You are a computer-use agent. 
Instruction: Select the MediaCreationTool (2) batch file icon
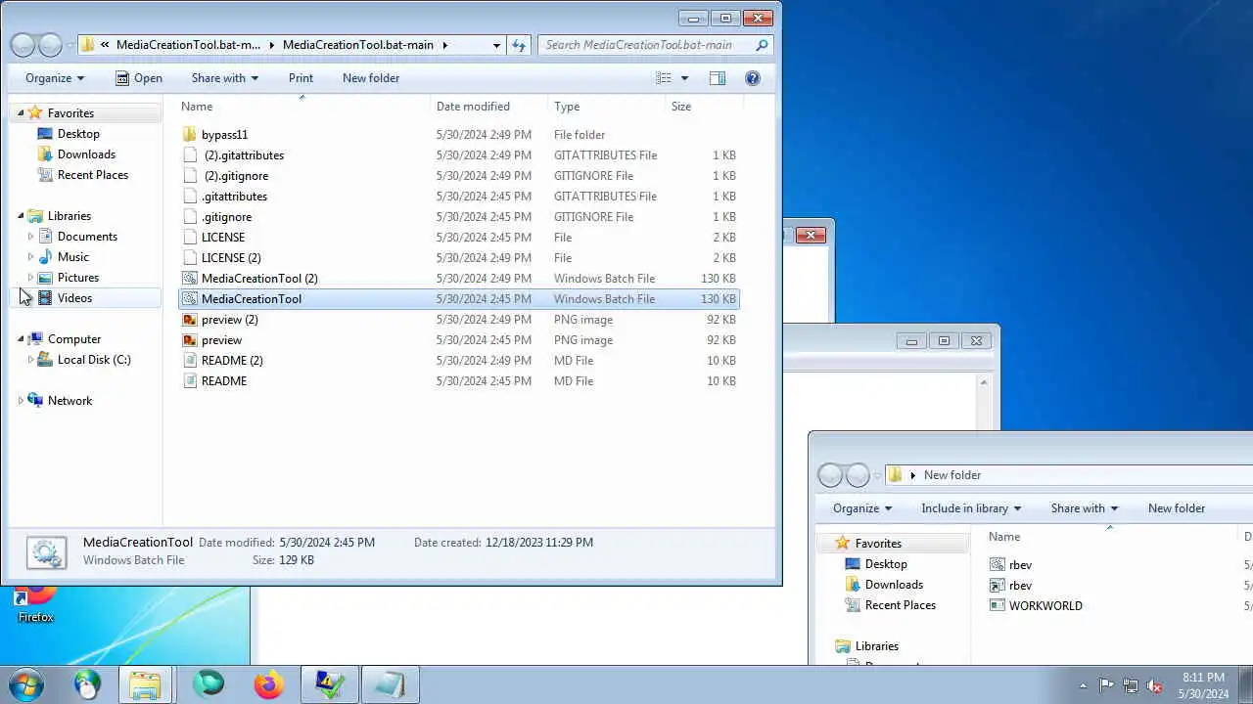click(190, 279)
